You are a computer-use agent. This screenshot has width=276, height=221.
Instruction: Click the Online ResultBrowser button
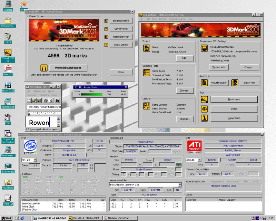(x=68, y=68)
